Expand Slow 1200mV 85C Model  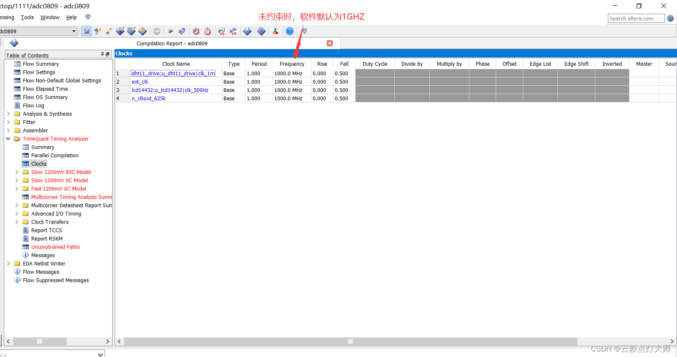(17, 172)
